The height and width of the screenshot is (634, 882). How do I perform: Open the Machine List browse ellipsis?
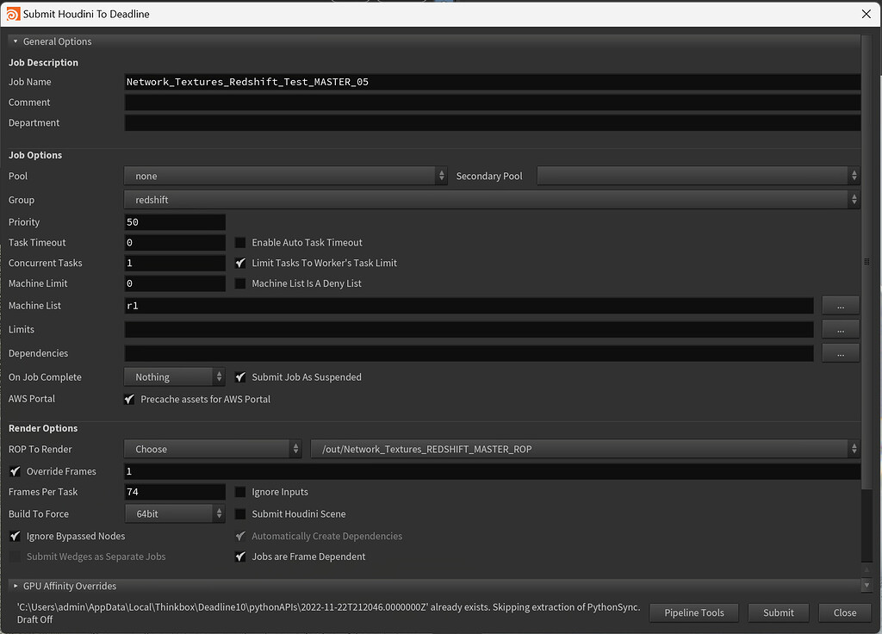coord(840,305)
